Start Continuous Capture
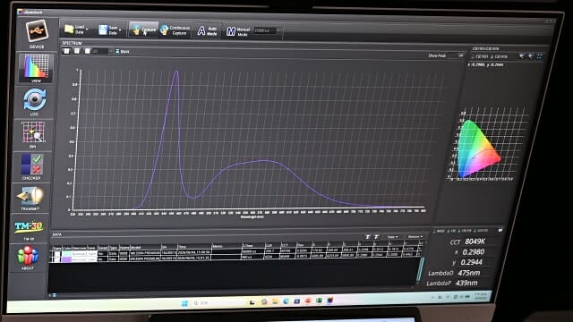The width and height of the screenshot is (573, 322). point(175,30)
